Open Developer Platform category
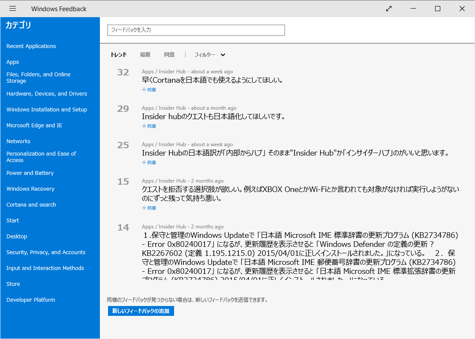 [30, 300]
